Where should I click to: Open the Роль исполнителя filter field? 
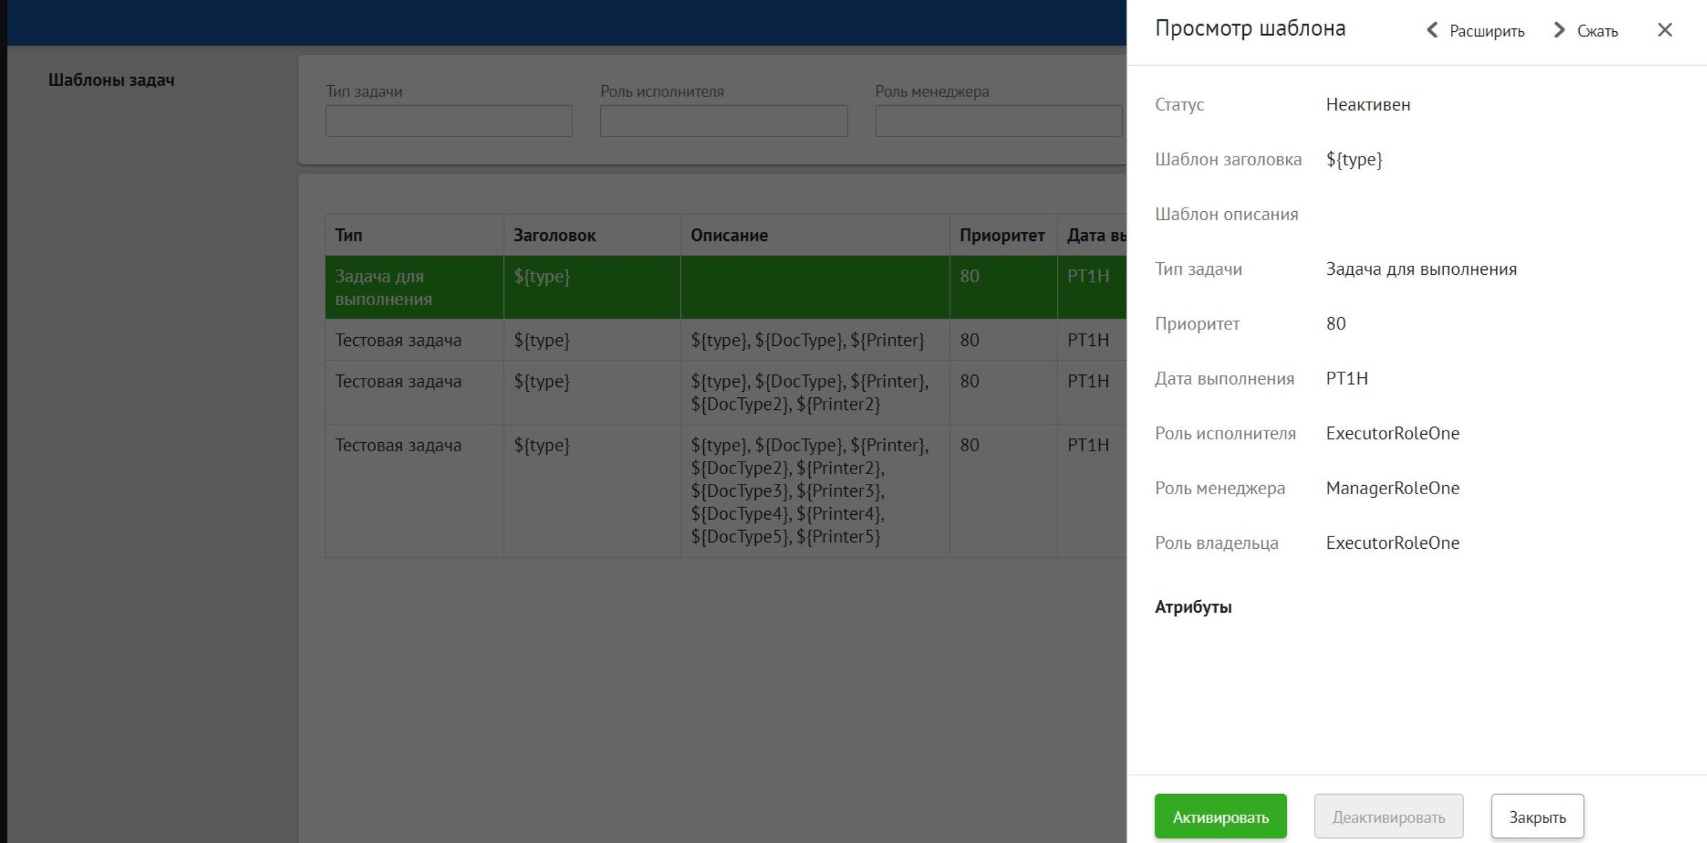point(723,121)
